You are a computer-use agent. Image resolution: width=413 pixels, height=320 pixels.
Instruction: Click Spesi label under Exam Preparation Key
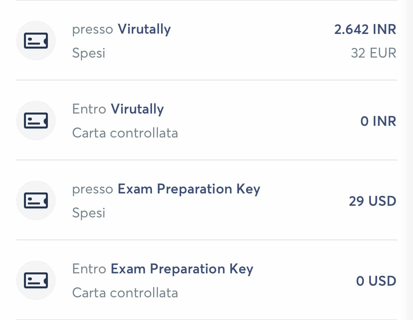tap(89, 213)
